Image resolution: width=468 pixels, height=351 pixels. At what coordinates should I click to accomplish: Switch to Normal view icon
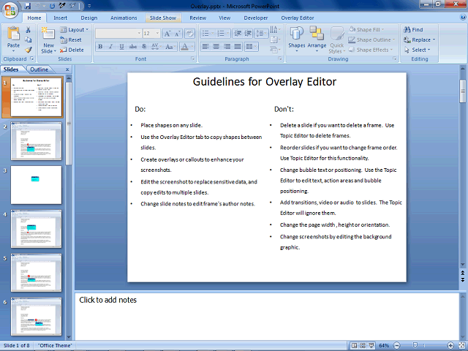[354, 346]
